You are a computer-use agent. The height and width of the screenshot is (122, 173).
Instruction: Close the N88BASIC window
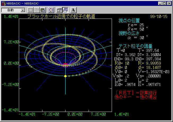(169, 3)
